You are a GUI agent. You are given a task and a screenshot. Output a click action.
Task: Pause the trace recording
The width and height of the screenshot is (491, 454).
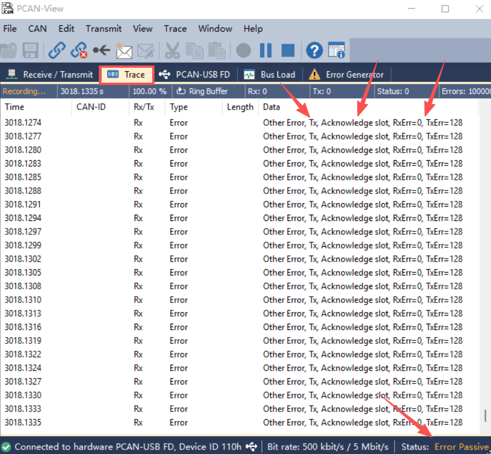click(265, 51)
